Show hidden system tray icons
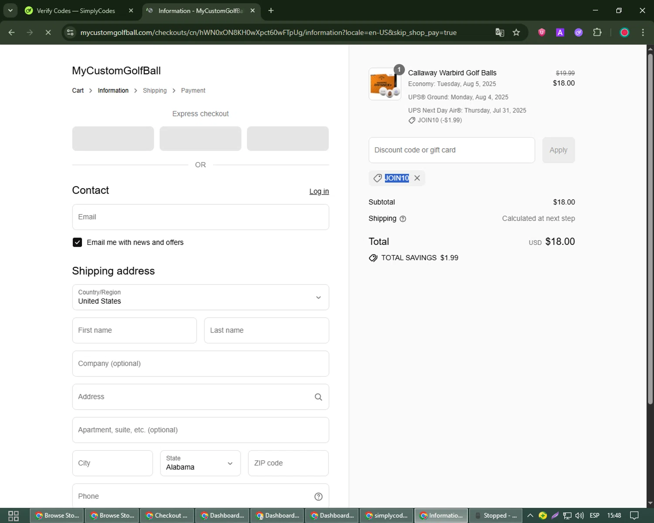The width and height of the screenshot is (654, 523). point(530,516)
